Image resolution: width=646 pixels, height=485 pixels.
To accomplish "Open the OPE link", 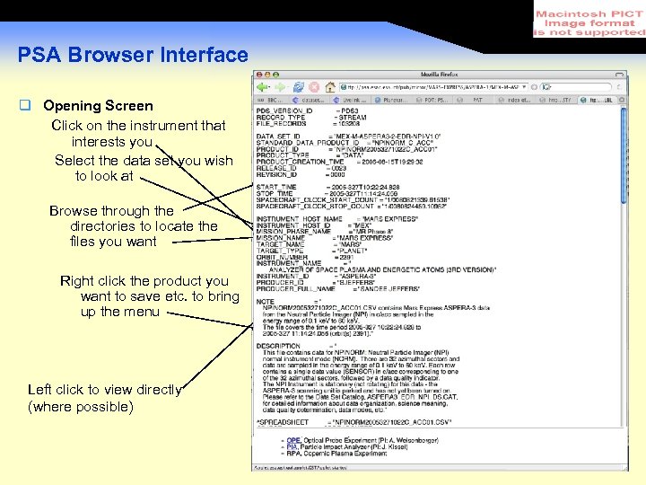I will [293, 440].
